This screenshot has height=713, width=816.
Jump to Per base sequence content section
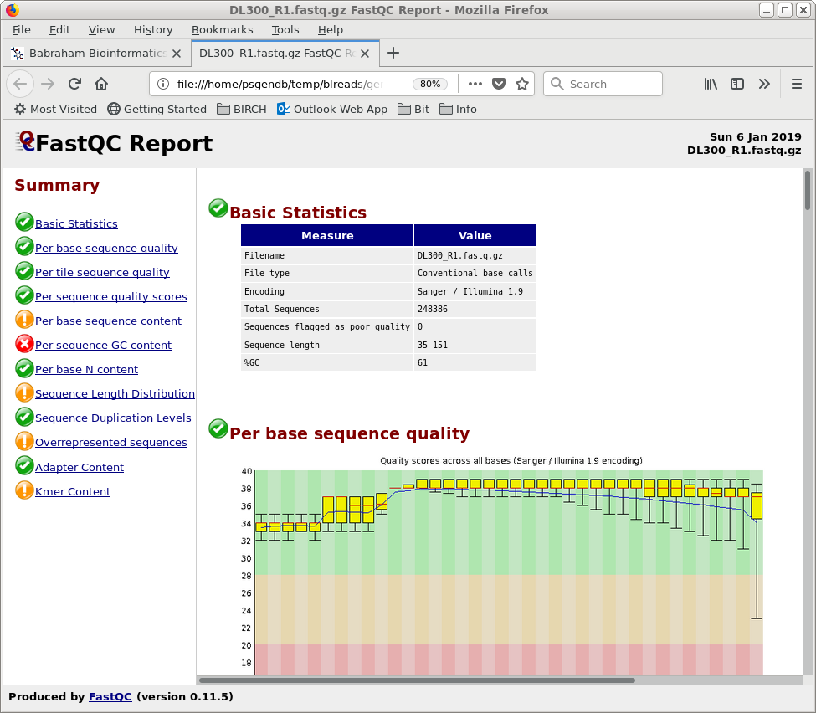pos(108,321)
